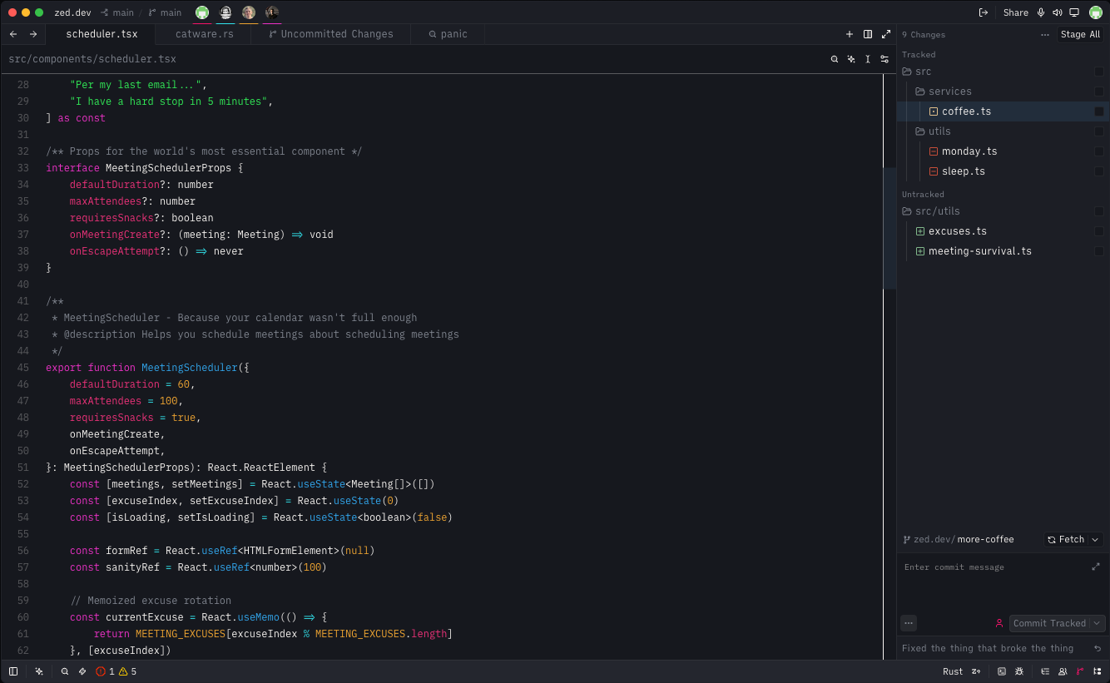Select the scheduler.tsx tab

102,34
